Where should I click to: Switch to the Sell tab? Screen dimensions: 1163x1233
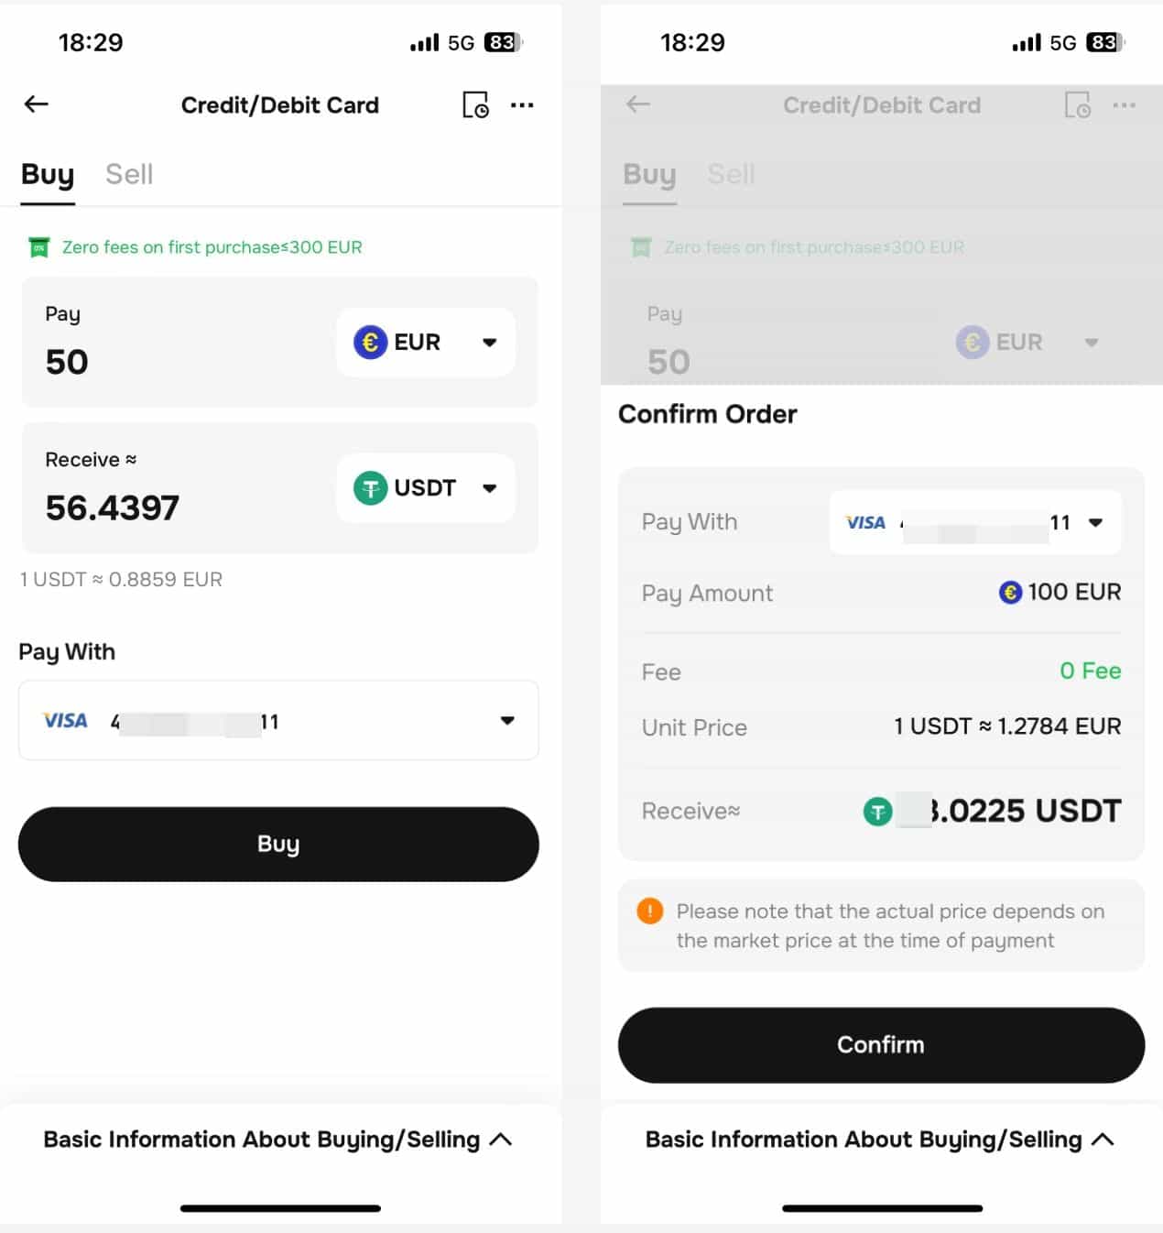pos(129,174)
